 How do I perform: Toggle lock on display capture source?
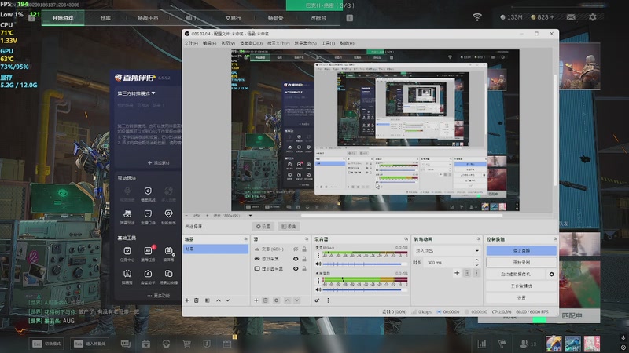pos(304,268)
